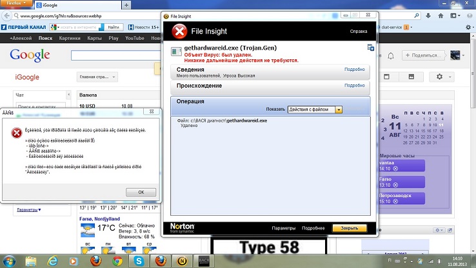476x268 pixels.
Task: Open Windows Media Player from the taskbar
Action: coord(74,262)
